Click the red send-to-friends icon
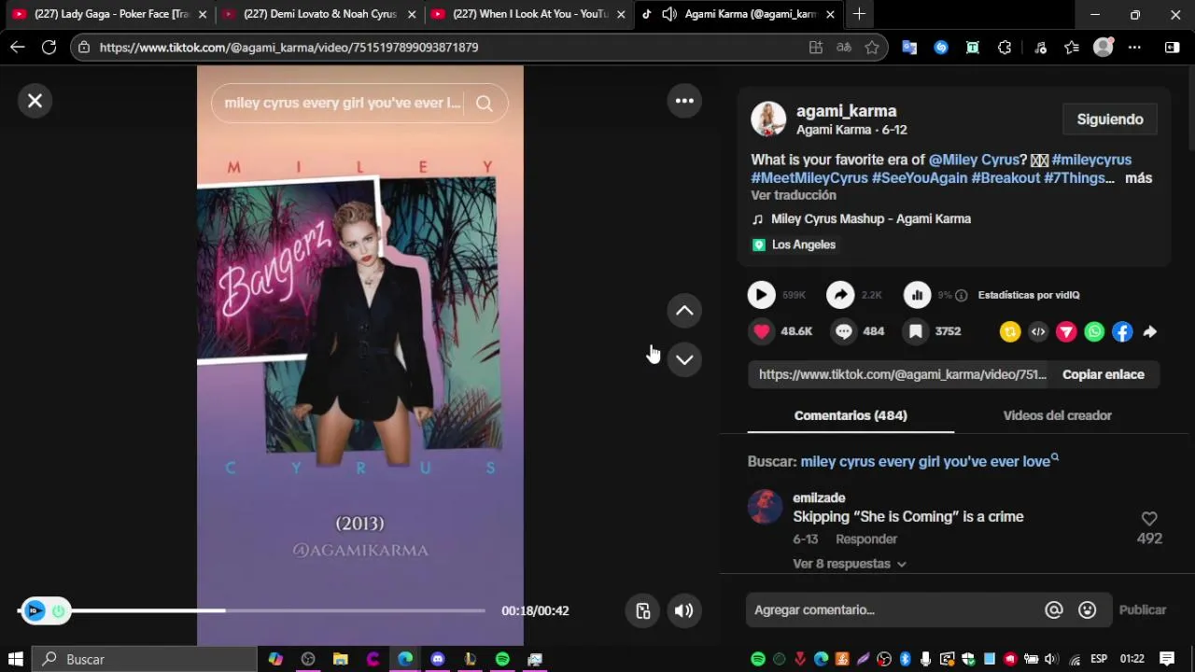The height and width of the screenshot is (672, 1195). pyautogui.click(x=1066, y=331)
